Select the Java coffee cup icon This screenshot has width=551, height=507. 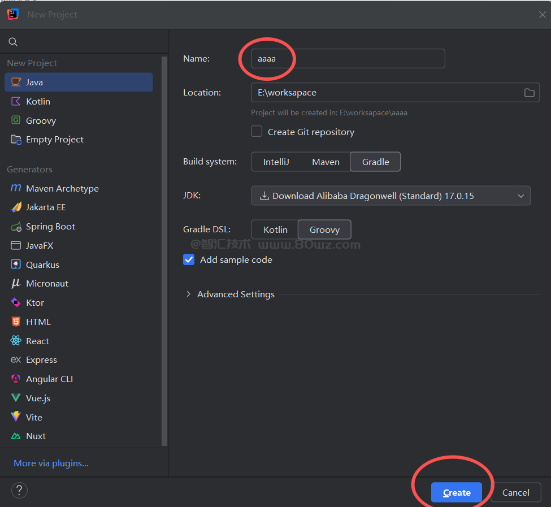coord(16,82)
